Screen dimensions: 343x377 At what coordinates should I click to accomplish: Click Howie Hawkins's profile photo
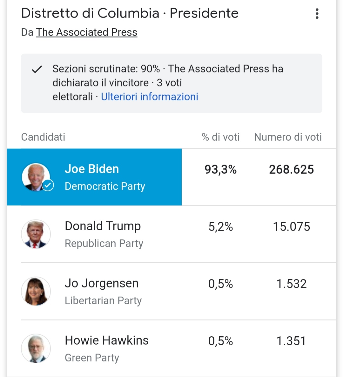pyautogui.click(x=36, y=348)
